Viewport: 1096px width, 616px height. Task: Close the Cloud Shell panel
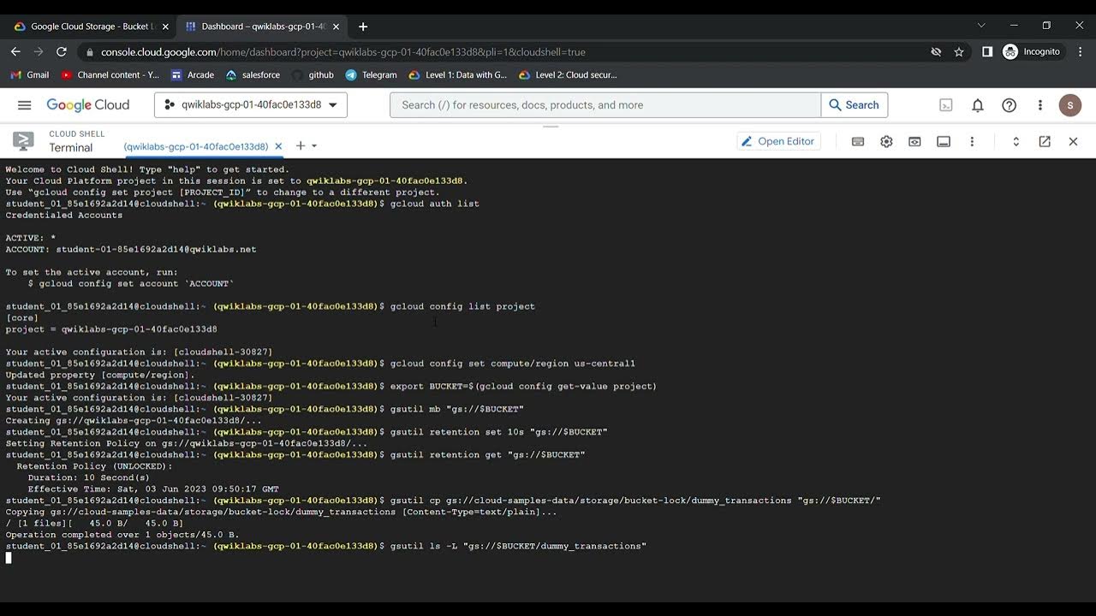pyautogui.click(x=1073, y=141)
